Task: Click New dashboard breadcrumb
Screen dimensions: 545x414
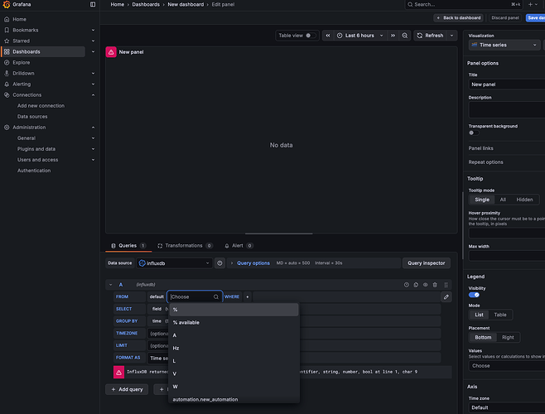Action: (186, 4)
